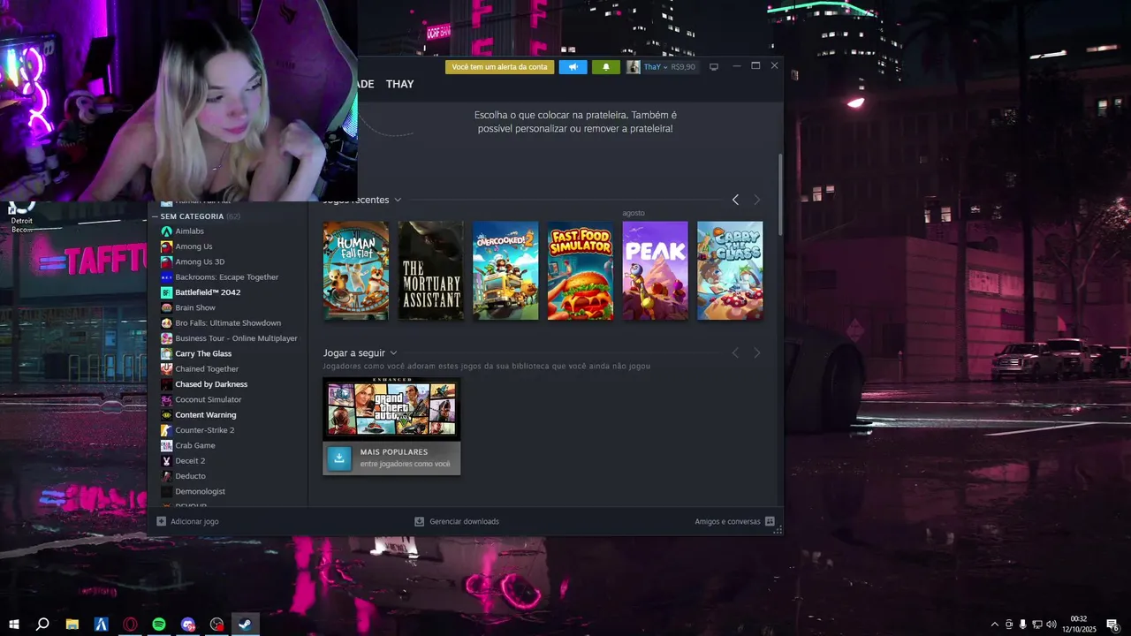Open the Windows Start menu

tap(13, 625)
